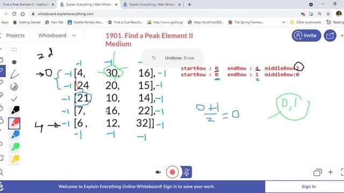The width and height of the screenshot is (344, 193).
Task: Open the Chrome profile avatar
Action: [x=339, y=14]
